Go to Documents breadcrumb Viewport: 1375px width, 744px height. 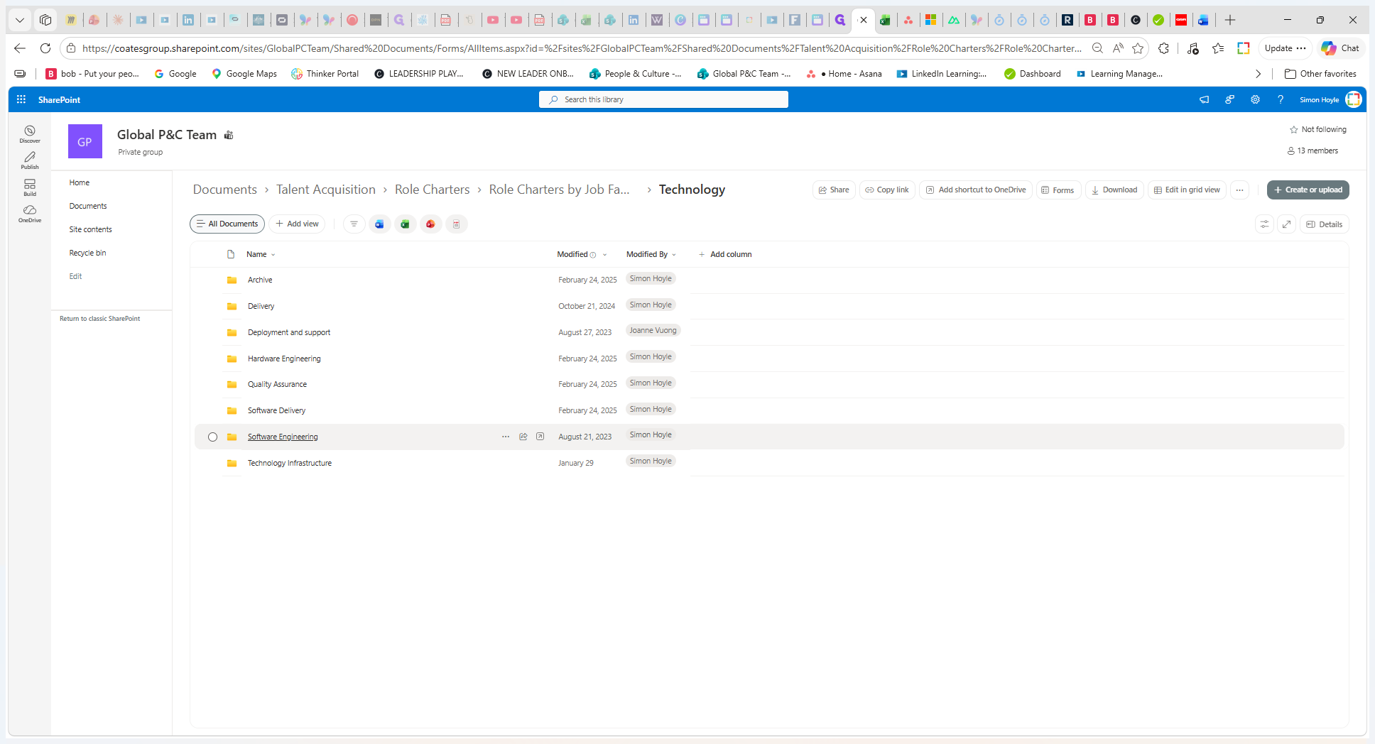(x=224, y=190)
